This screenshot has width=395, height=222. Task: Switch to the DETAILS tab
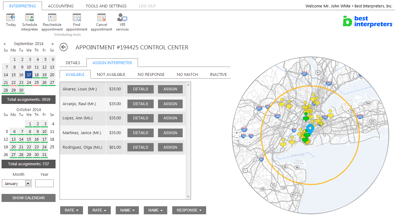[x=73, y=63]
